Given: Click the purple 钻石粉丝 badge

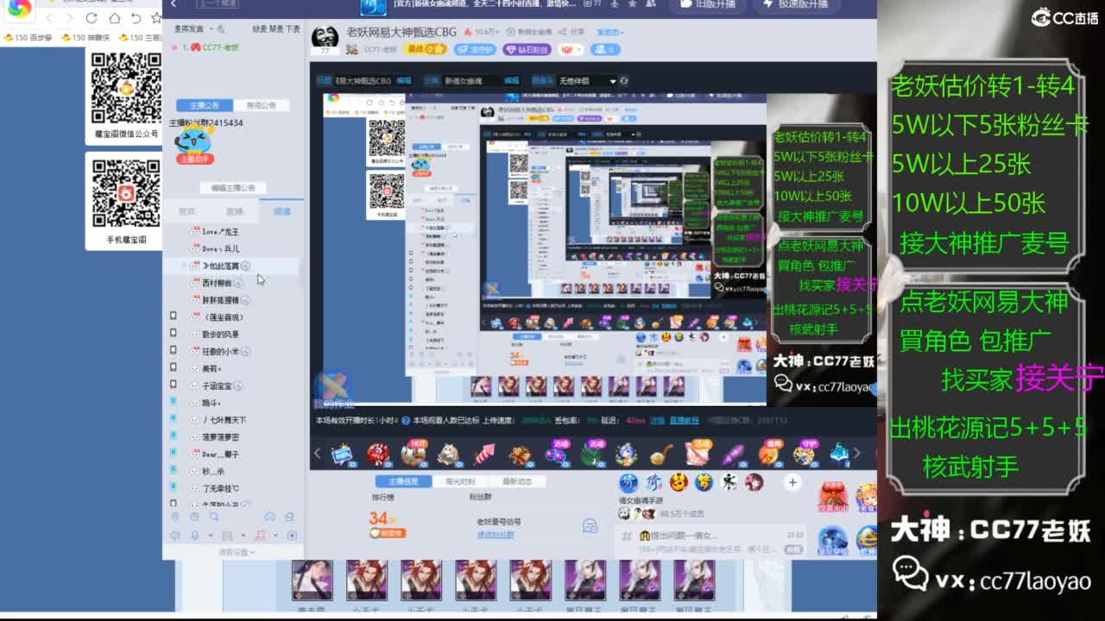Looking at the screenshot, I should tap(527, 50).
